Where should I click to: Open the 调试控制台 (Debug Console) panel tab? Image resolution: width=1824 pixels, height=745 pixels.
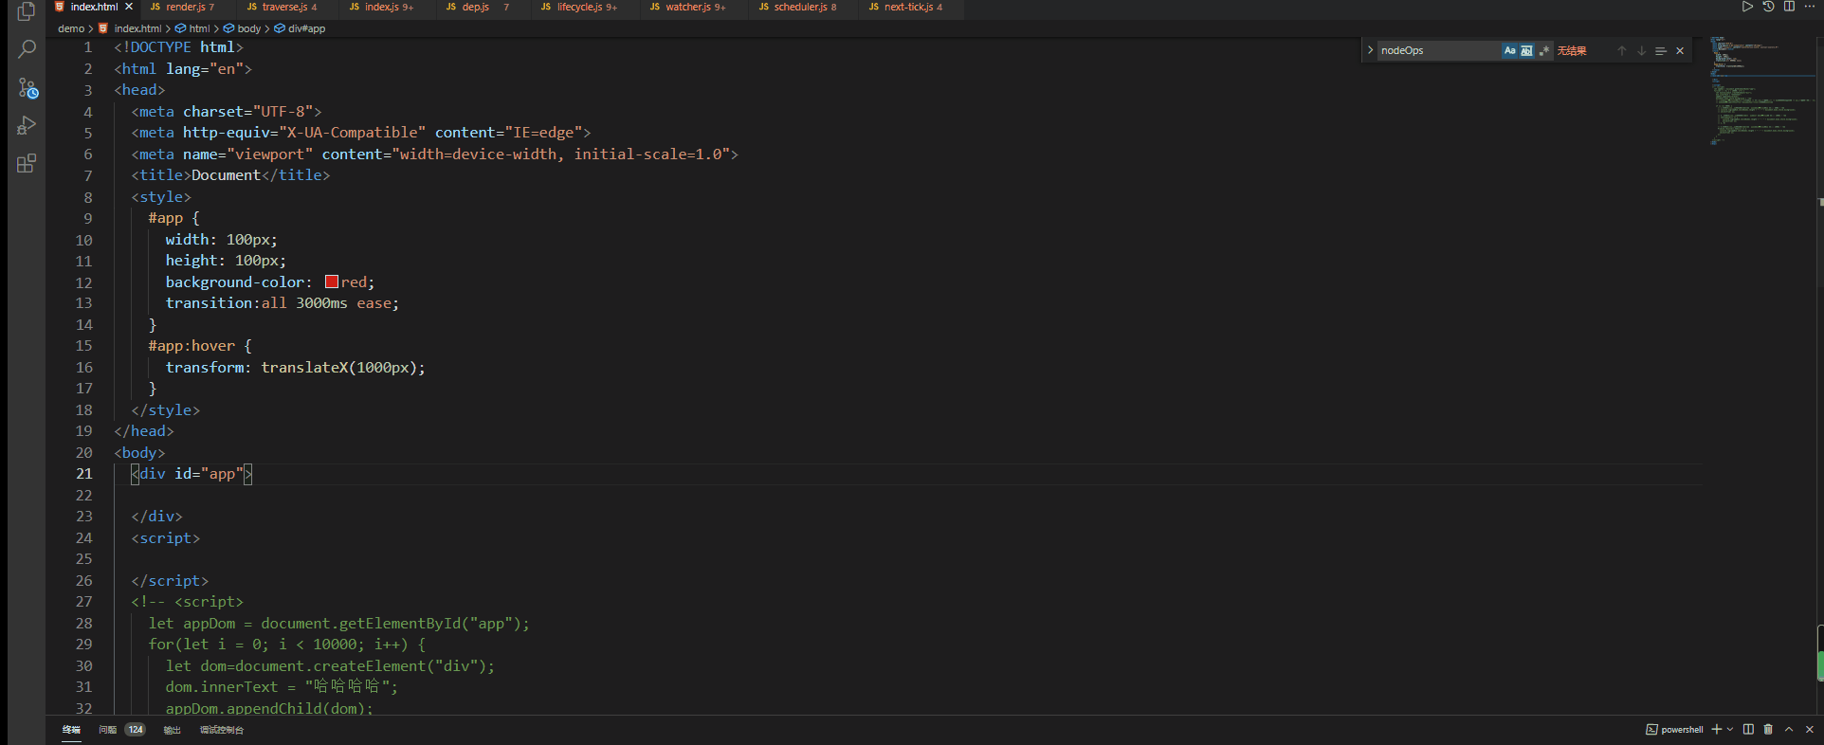click(222, 730)
